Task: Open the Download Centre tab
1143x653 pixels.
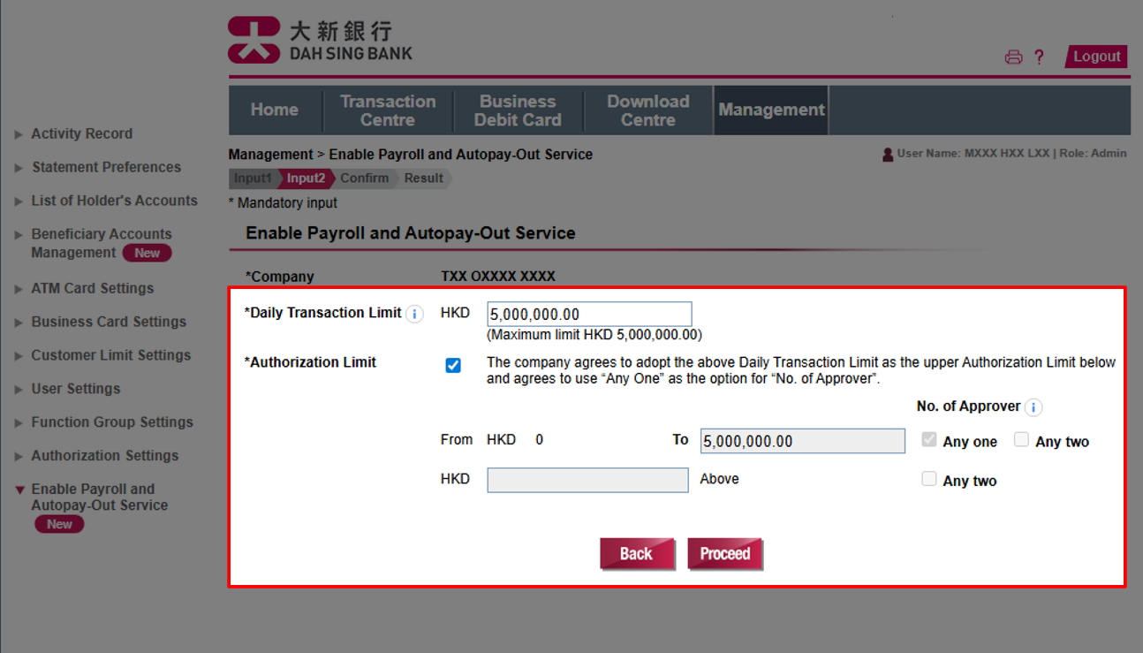Action: (647, 110)
